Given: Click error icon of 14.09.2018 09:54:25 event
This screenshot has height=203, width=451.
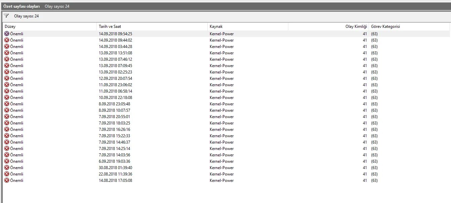Looking at the screenshot, I should 7,34.
